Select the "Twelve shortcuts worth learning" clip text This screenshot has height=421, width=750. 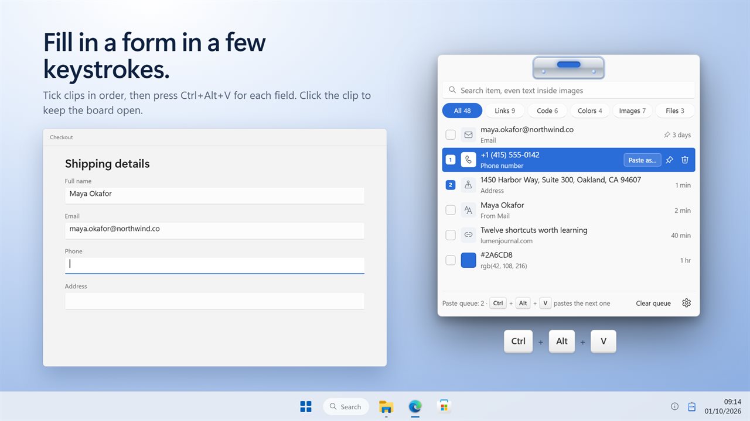coord(534,230)
